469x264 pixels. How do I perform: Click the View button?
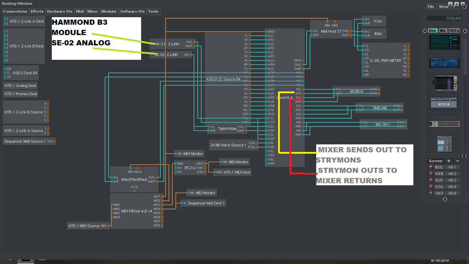[443, 7]
